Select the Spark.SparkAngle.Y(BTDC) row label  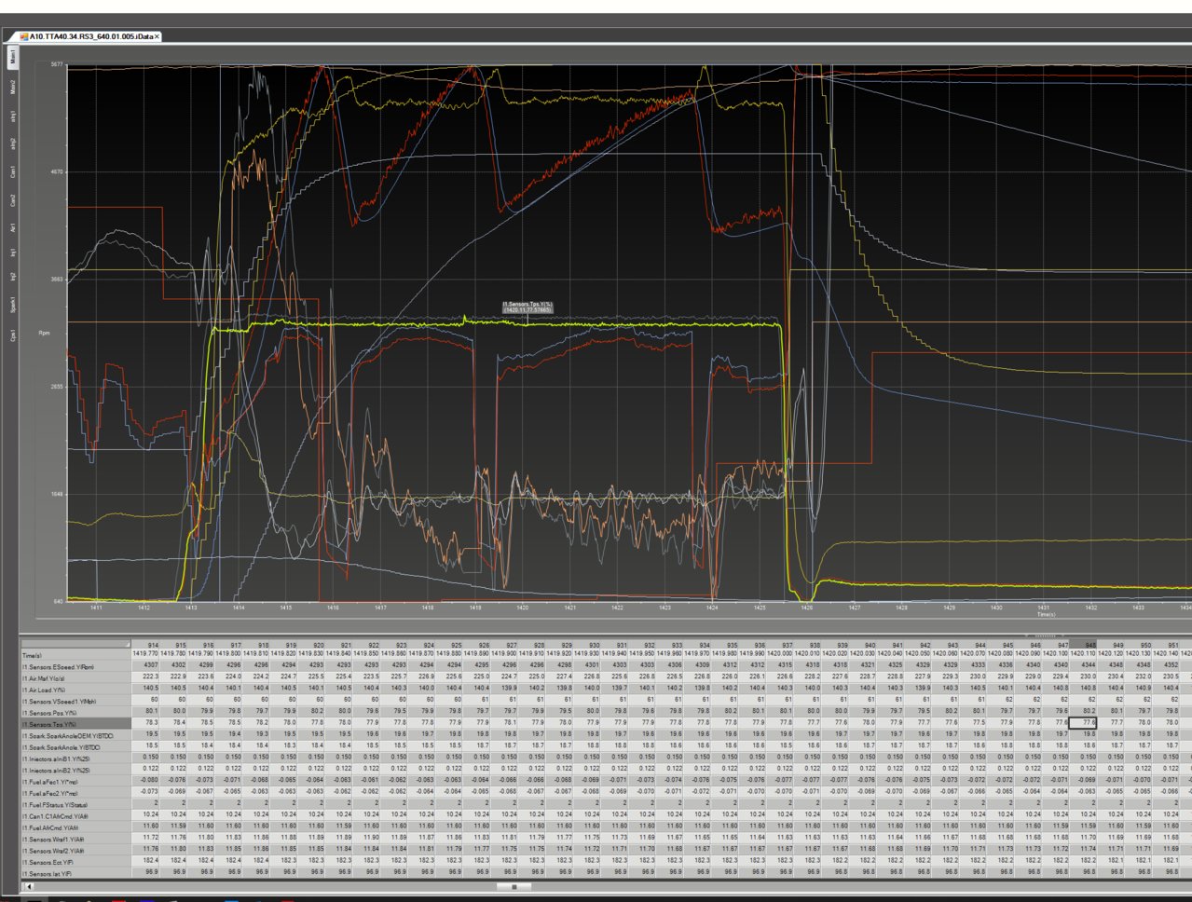click(75, 746)
